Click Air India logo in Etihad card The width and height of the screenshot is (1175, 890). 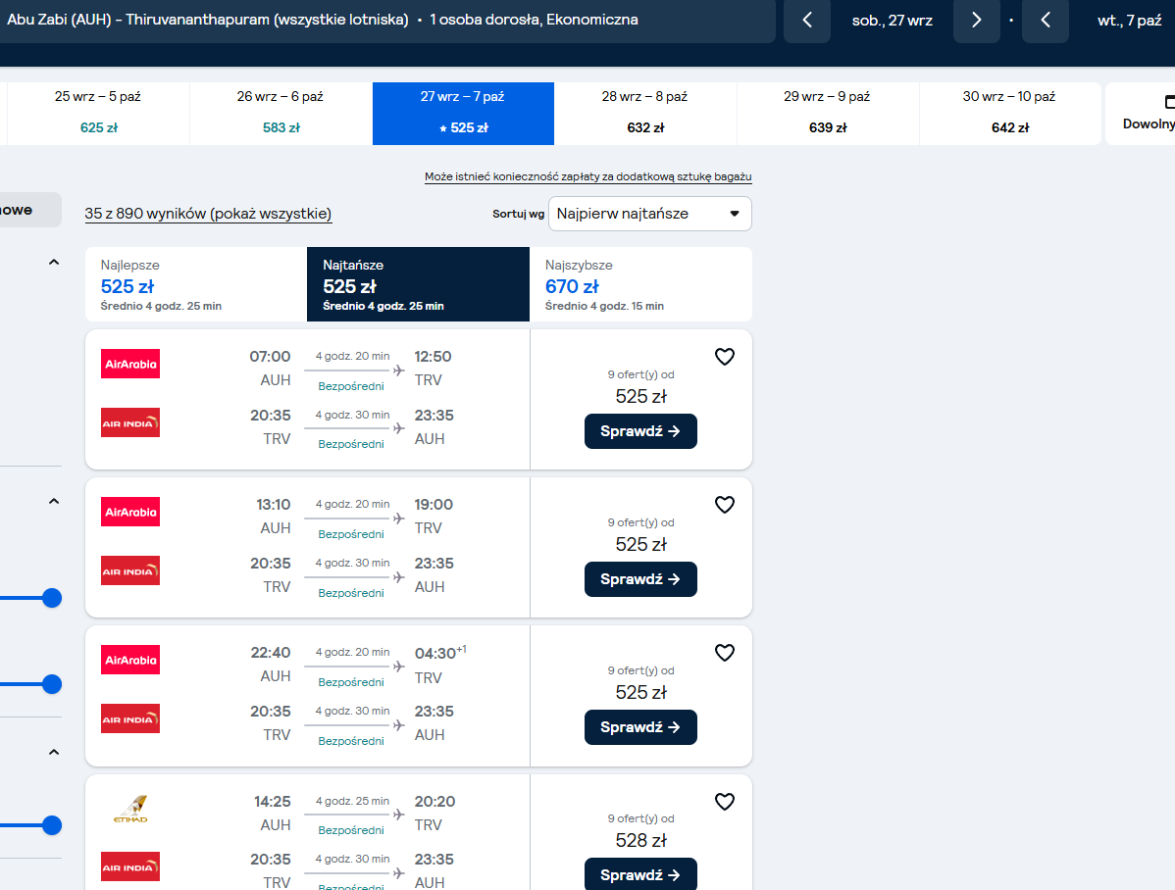tap(130, 866)
